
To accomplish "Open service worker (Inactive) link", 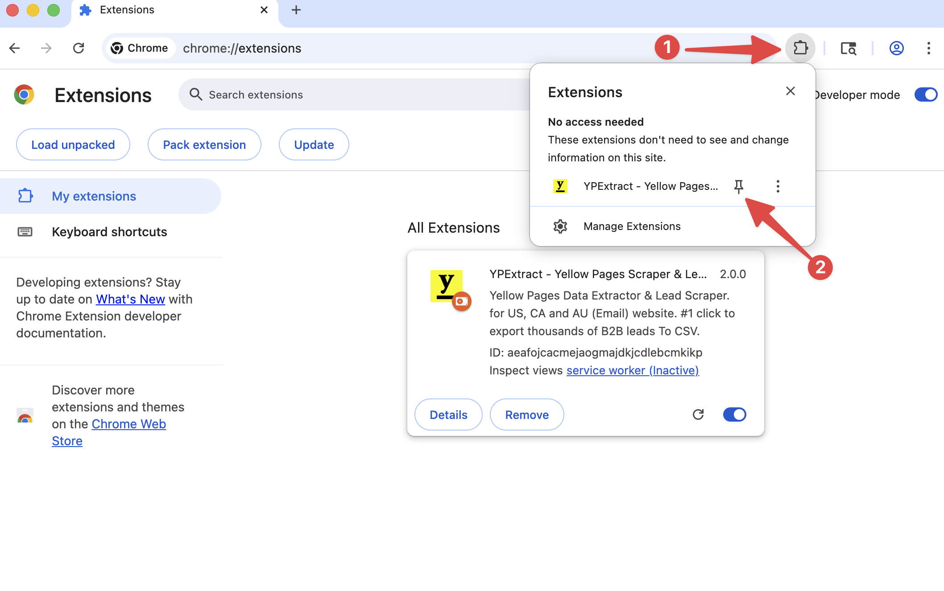I will pos(633,370).
